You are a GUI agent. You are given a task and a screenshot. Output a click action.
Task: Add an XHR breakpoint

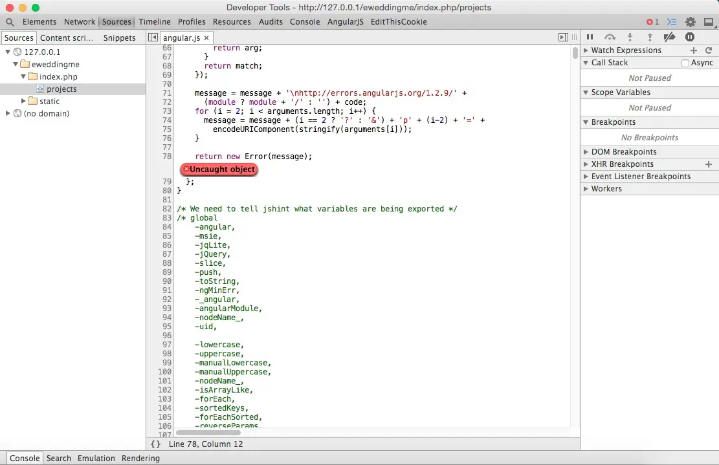[709, 164]
